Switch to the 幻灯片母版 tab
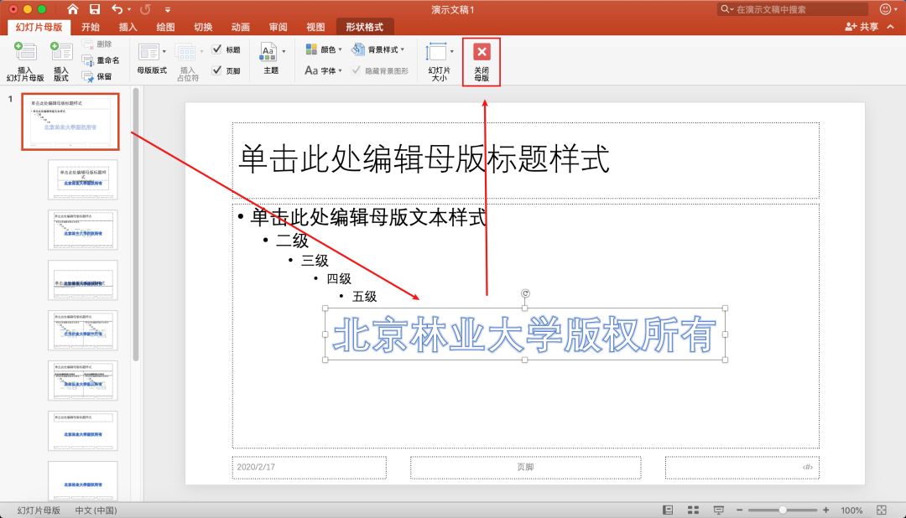This screenshot has width=906, height=518. [x=39, y=27]
